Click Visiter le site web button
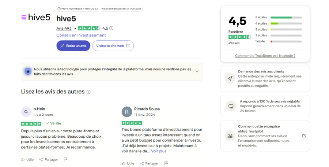Image resolution: width=329 pixels, height=167 pixels. [x=113, y=46]
